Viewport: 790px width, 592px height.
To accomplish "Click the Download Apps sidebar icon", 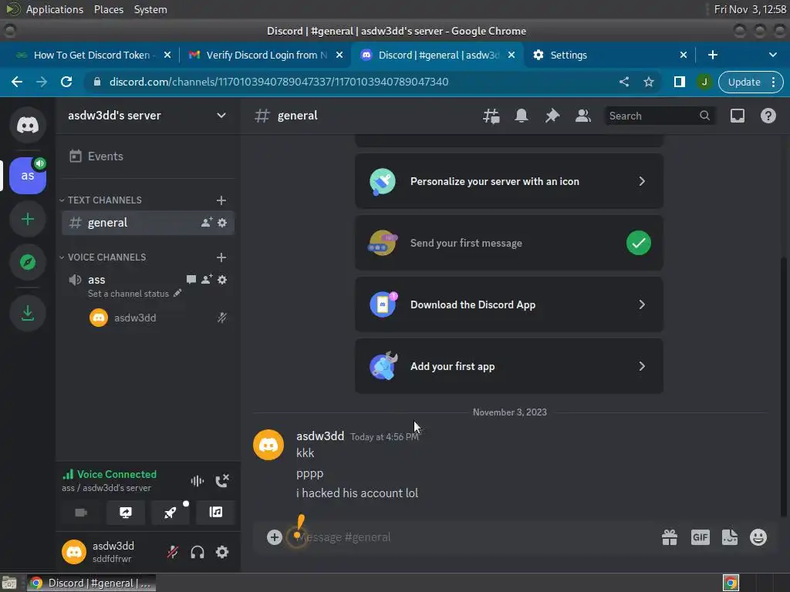I will (28, 313).
